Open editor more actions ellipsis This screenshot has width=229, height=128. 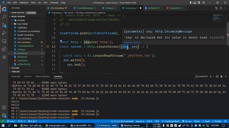point(225,8)
